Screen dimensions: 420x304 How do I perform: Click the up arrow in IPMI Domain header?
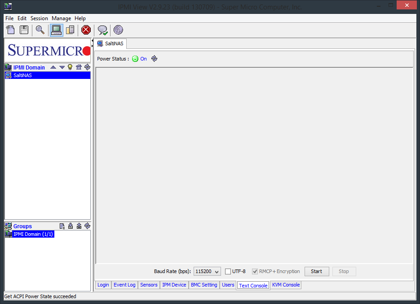tap(53, 67)
